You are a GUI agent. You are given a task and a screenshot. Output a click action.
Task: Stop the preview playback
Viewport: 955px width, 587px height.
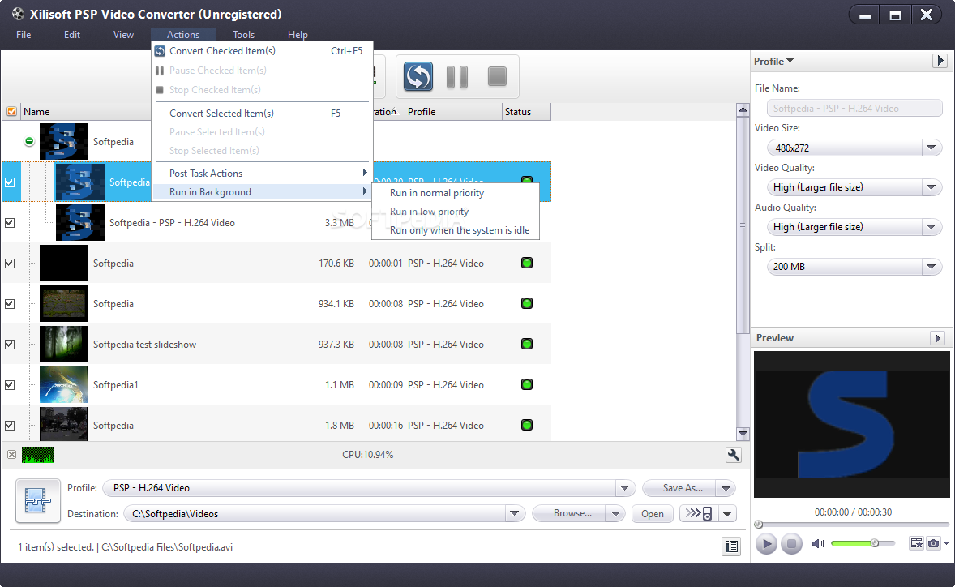click(x=791, y=543)
